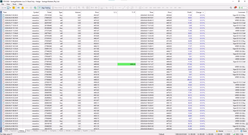Open Tester button in bottom bar
The height and width of the screenshot is (135, 248).
click(x=244, y=131)
